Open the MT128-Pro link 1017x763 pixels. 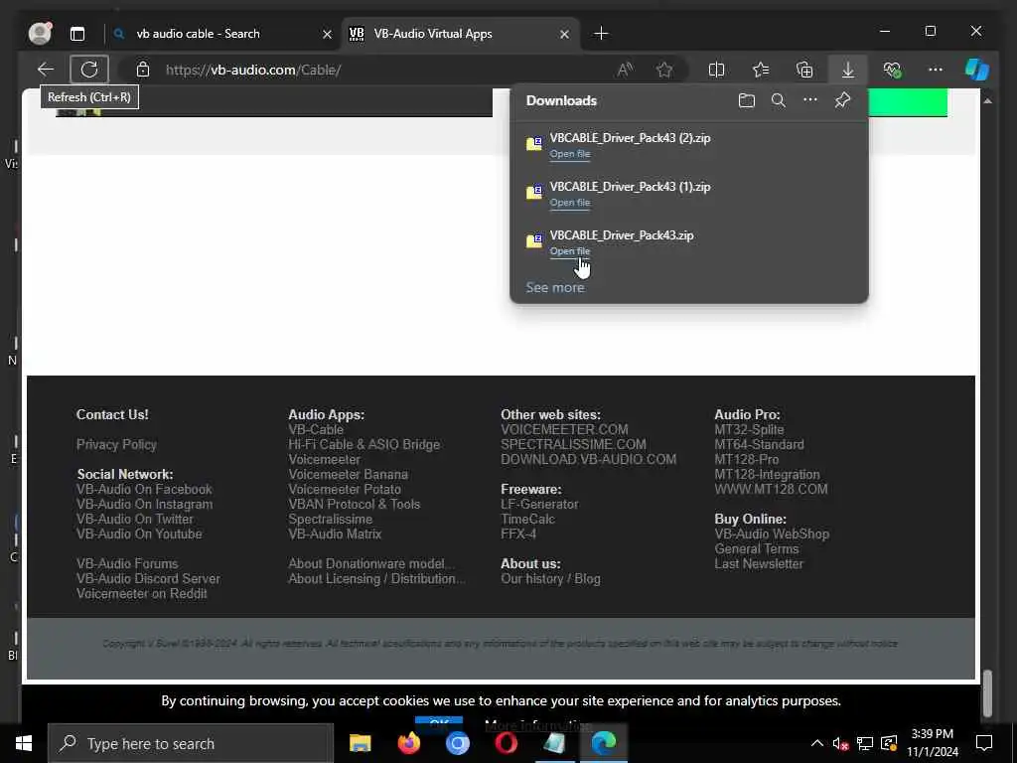coord(746,459)
